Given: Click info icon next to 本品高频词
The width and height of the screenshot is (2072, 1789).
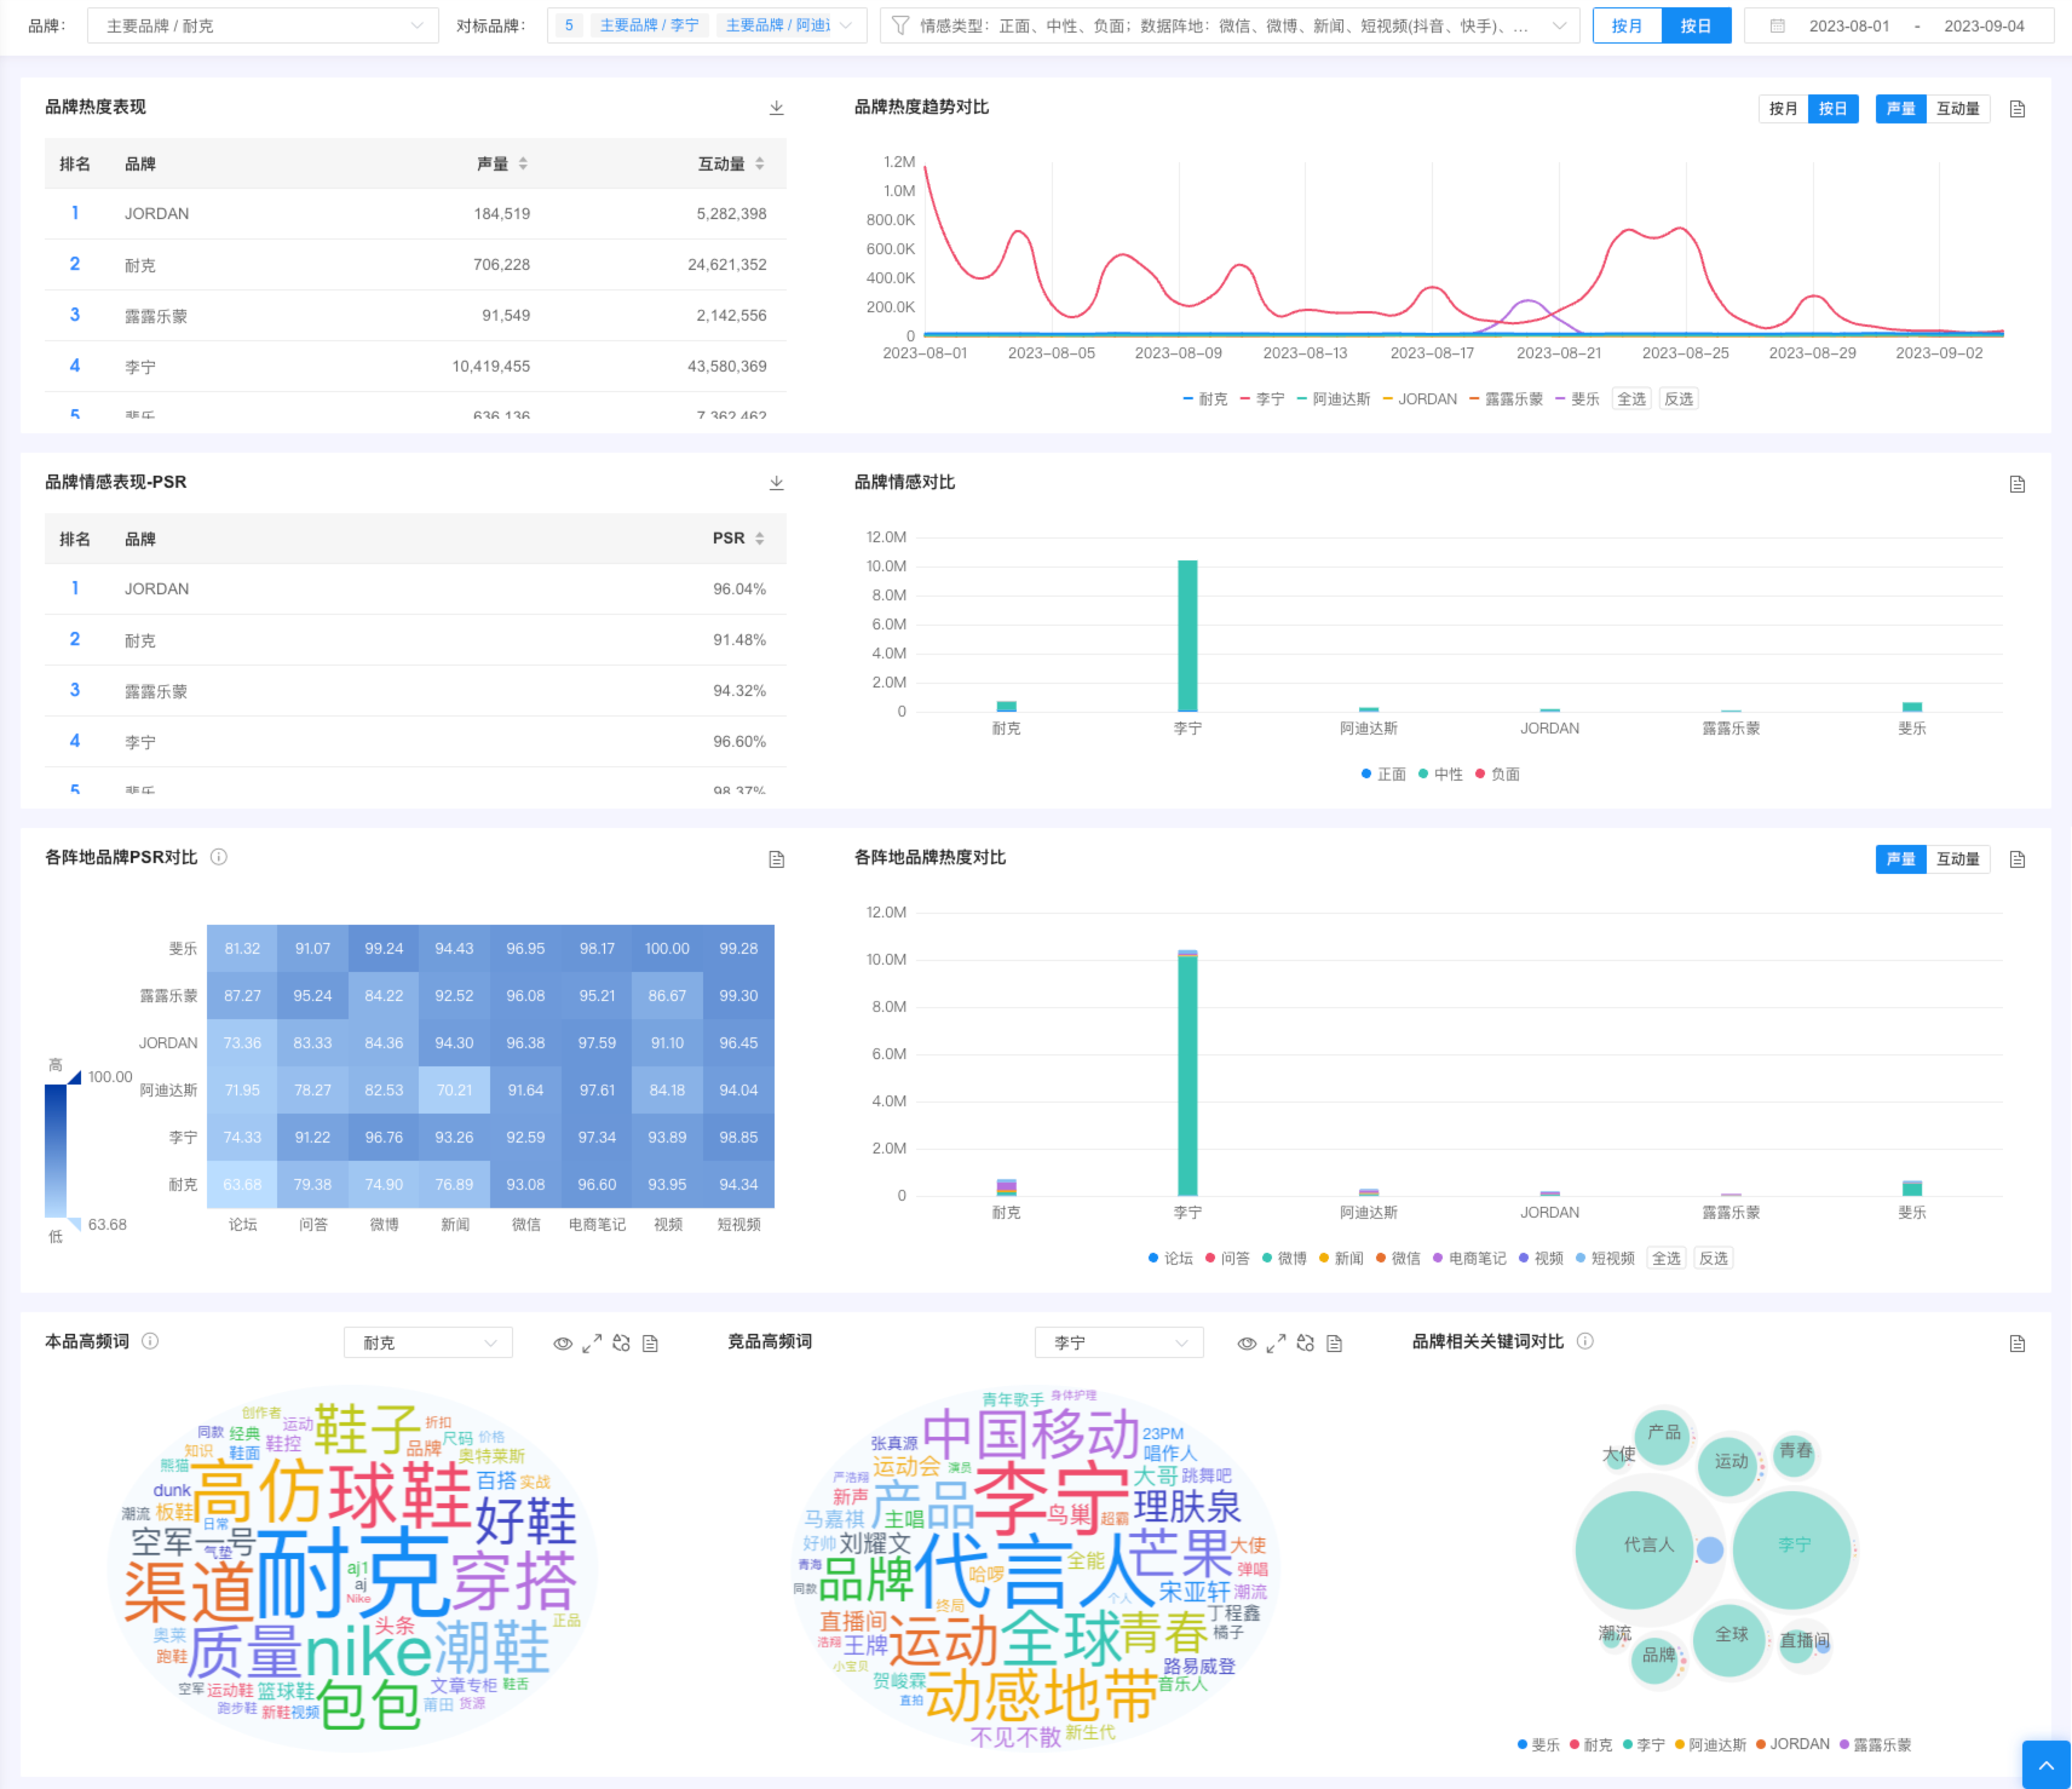Looking at the screenshot, I should point(150,1341).
